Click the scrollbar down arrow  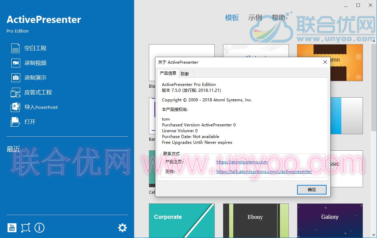coord(373,235)
